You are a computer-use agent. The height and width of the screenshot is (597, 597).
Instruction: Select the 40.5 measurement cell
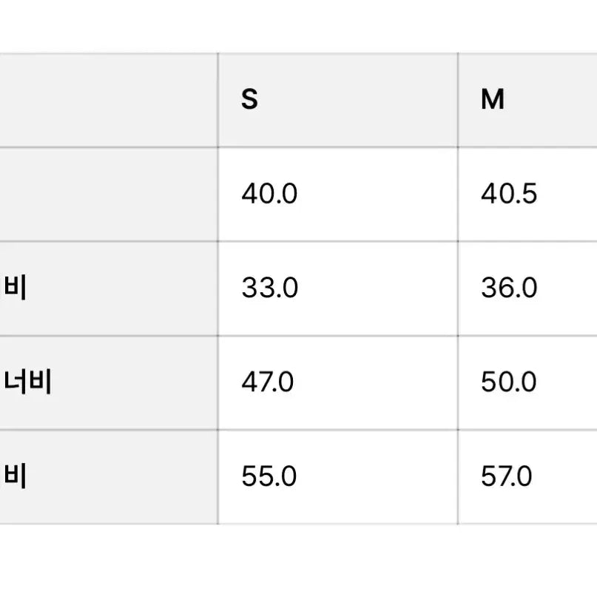[509, 195]
